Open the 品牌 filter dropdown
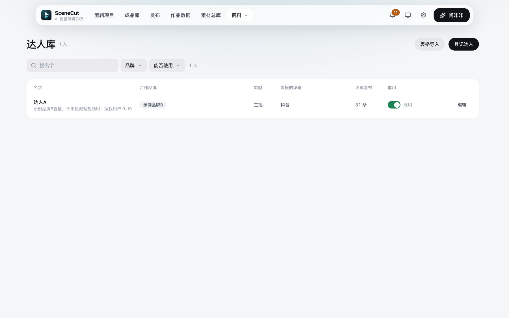The image size is (509, 318). point(134,66)
